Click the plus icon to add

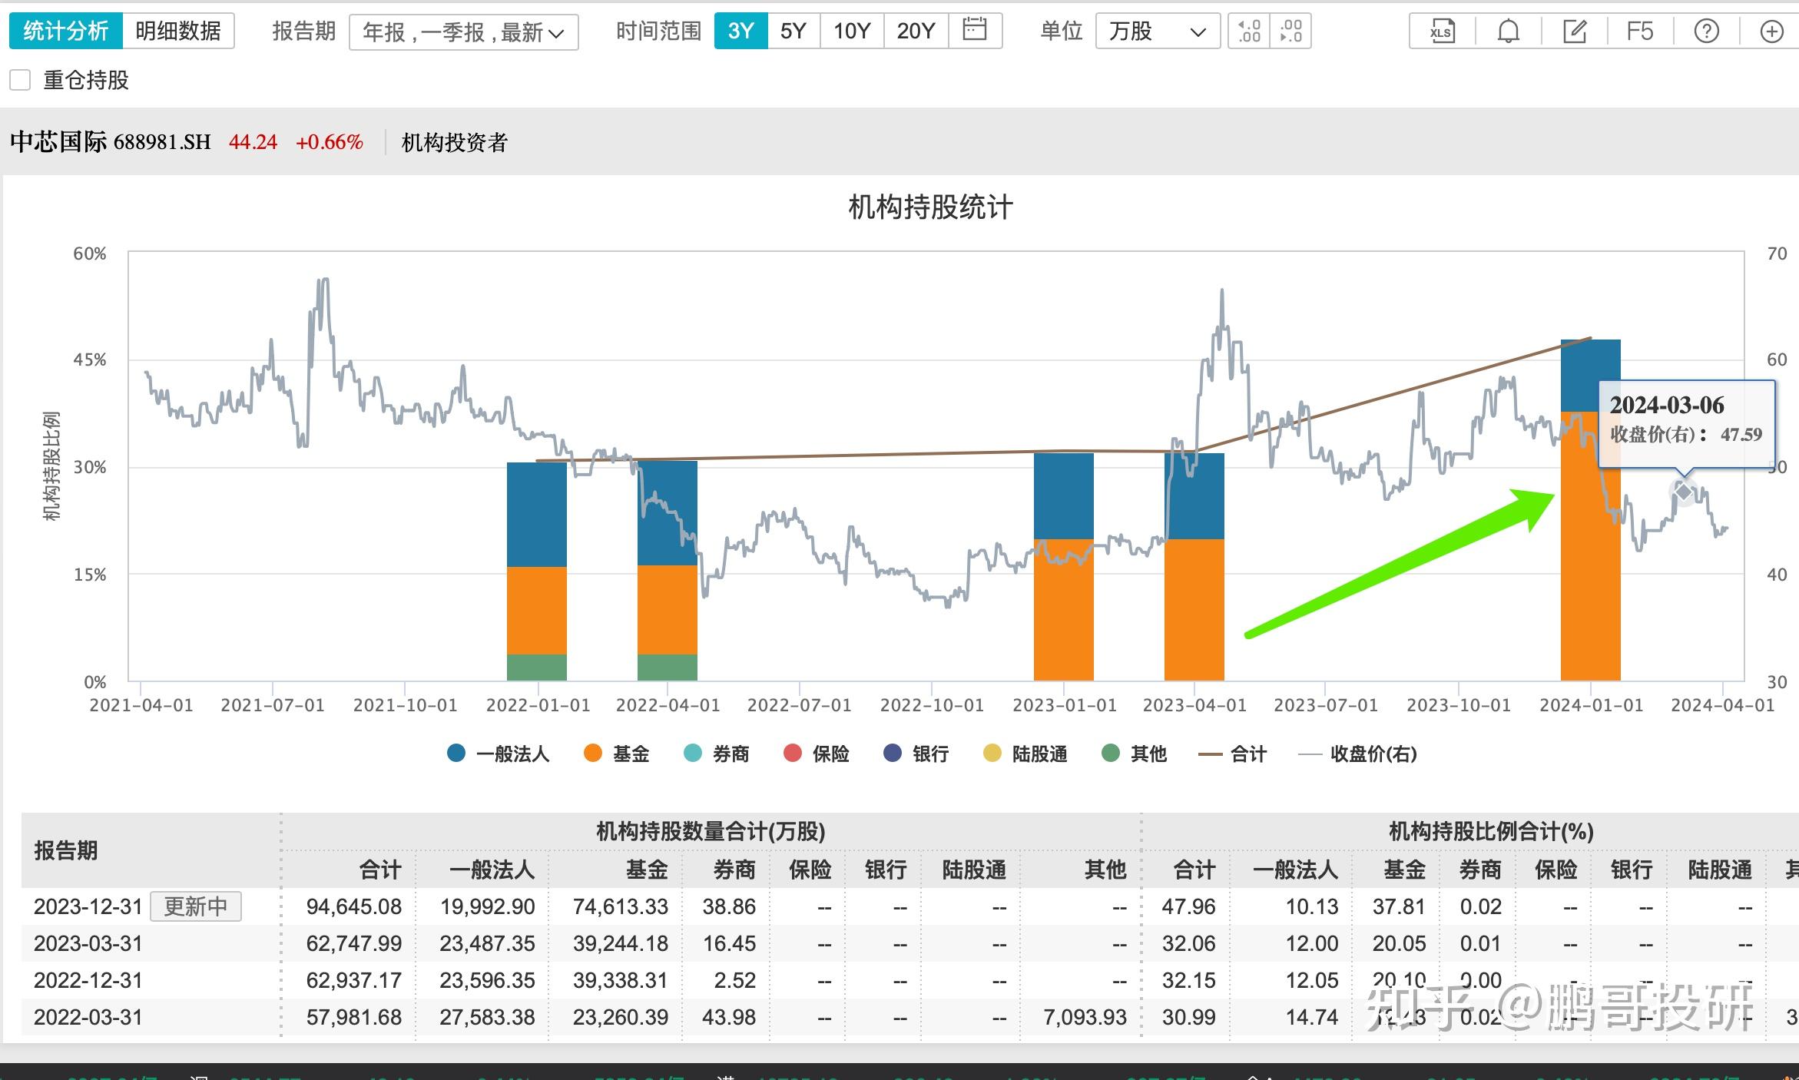tap(1771, 31)
